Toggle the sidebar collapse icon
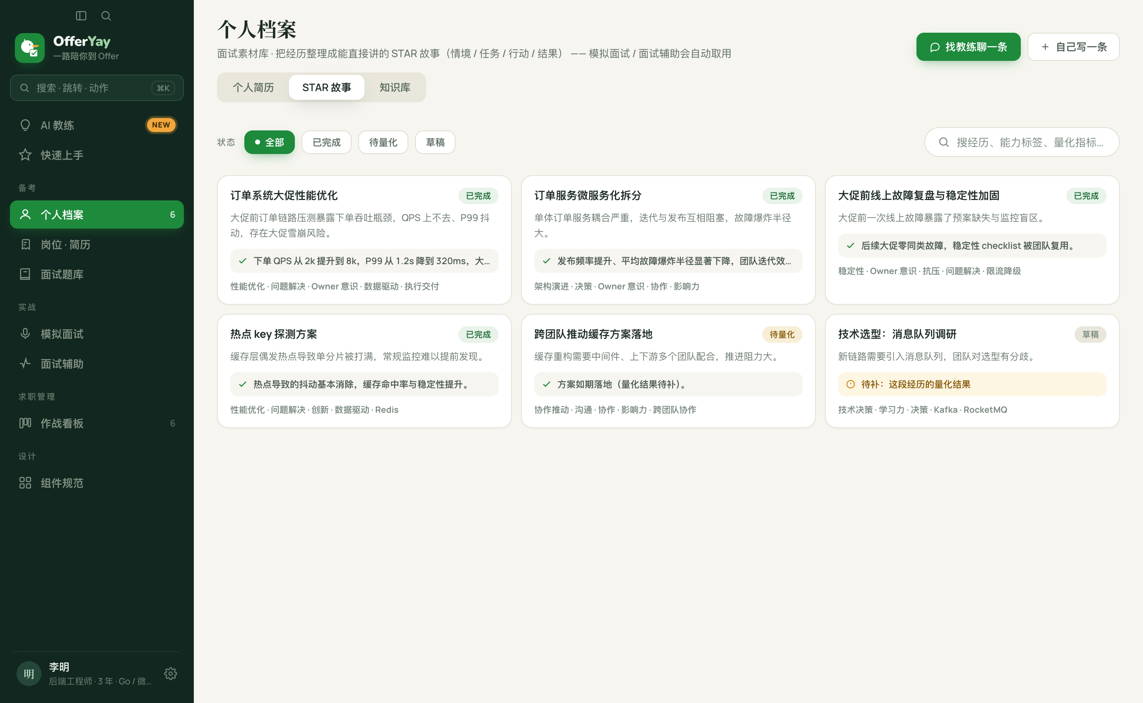This screenshot has height=703, width=1143. tap(81, 16)
